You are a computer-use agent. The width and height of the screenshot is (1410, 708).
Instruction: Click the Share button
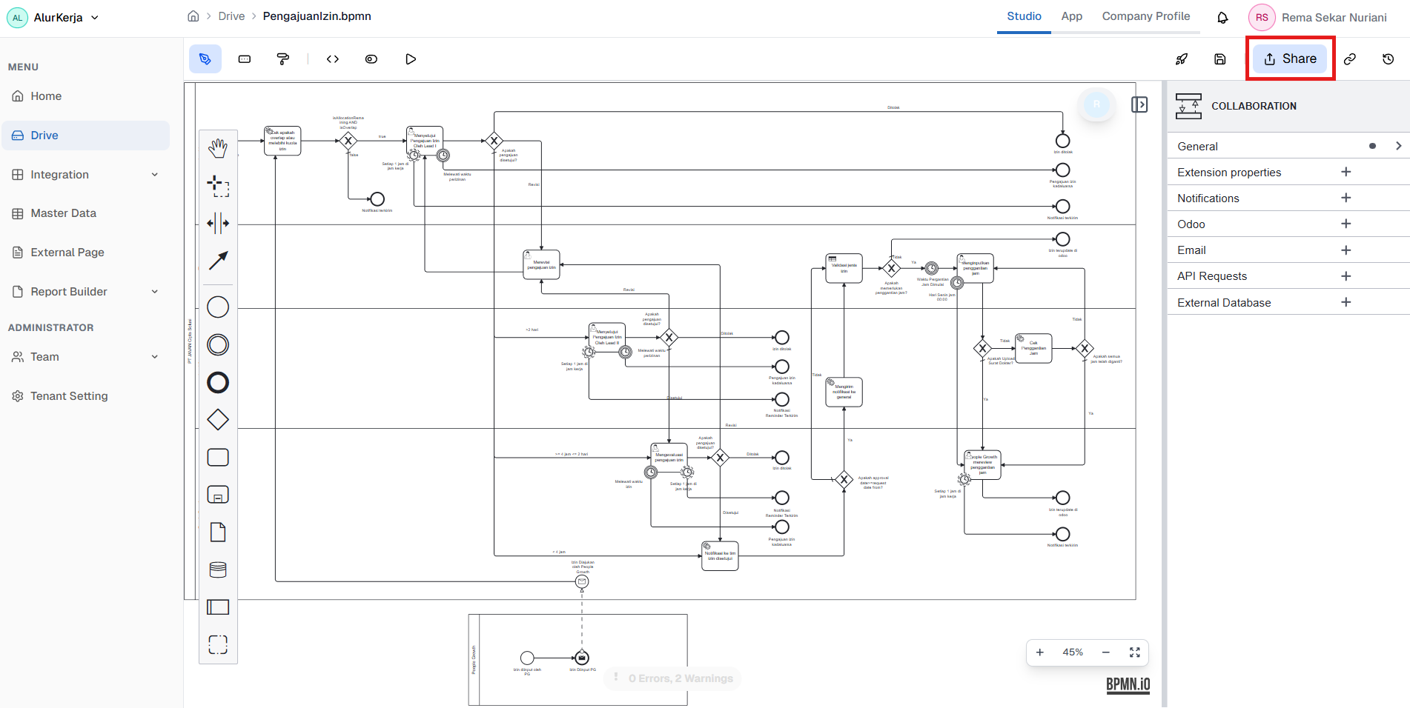click(1289, 59)
